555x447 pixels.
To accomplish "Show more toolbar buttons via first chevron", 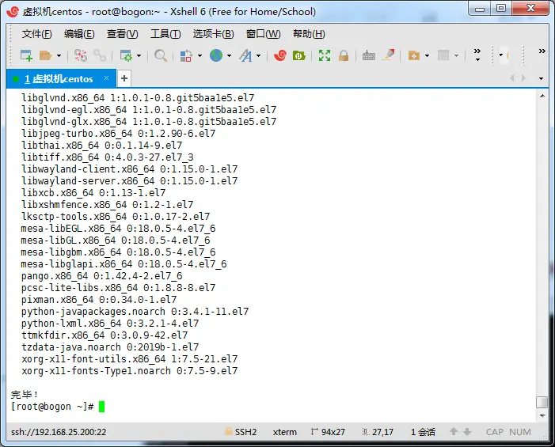I will (477, 55).
